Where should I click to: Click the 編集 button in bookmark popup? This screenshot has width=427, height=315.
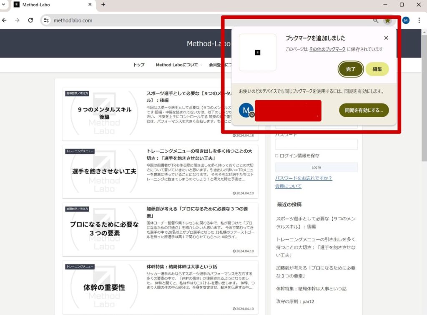[x=377, y=69]
